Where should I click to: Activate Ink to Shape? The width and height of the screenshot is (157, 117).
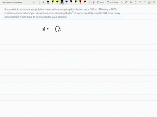coord(112,2)
